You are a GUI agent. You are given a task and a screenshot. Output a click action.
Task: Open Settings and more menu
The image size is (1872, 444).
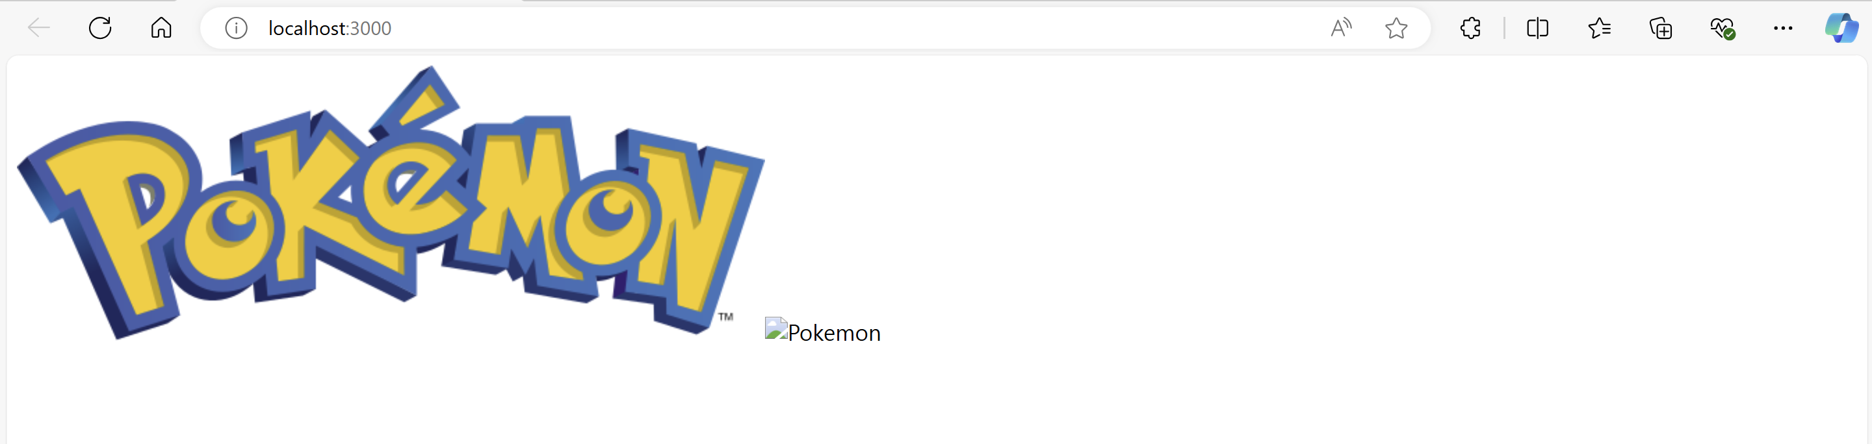1782,29
